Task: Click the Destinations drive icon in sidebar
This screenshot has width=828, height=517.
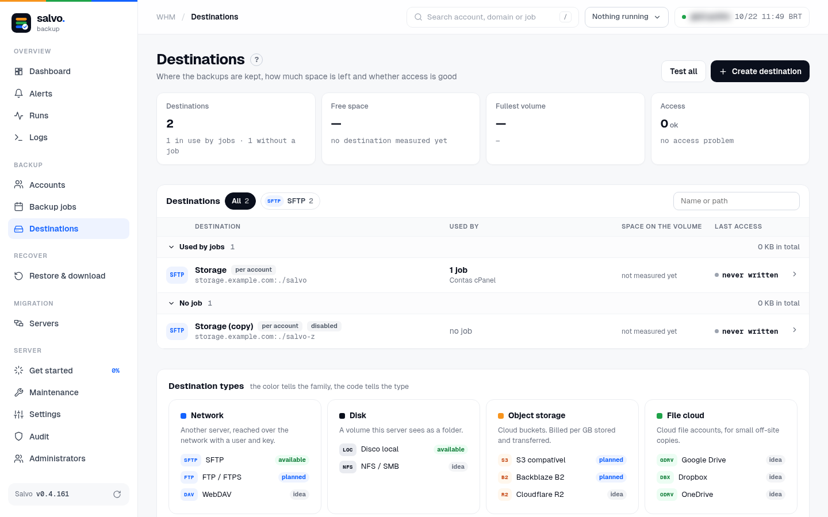Action: point(18,229)
